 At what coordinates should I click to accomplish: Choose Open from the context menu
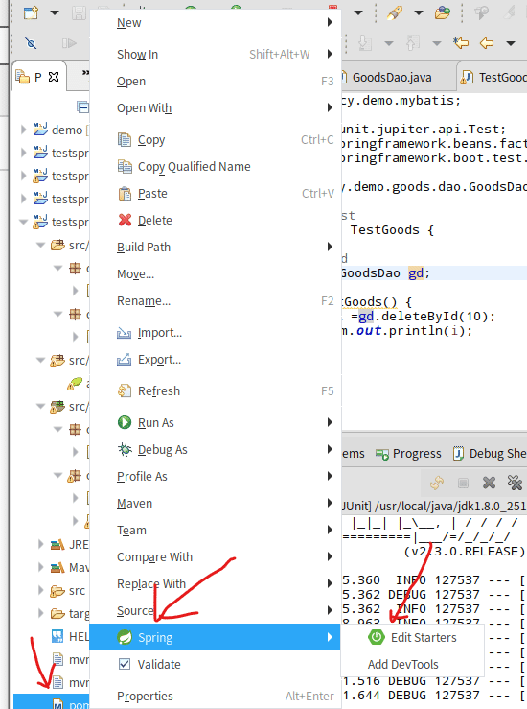click(215, 81)
